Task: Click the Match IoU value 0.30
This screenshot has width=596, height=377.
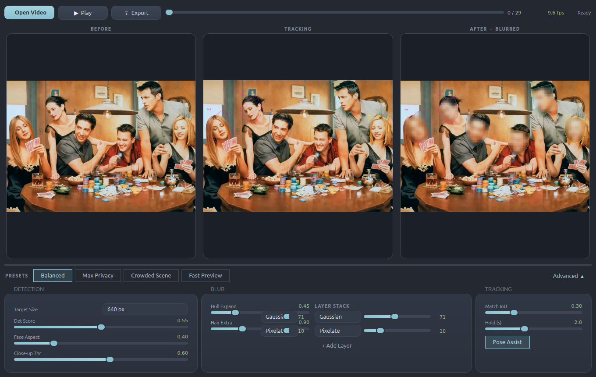Action: [x=576, y=306]
